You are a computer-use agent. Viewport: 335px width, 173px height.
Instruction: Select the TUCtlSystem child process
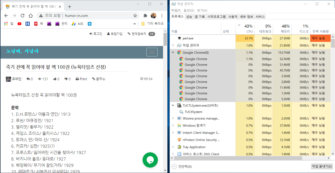pyautogui.click(x=251, y=112)
